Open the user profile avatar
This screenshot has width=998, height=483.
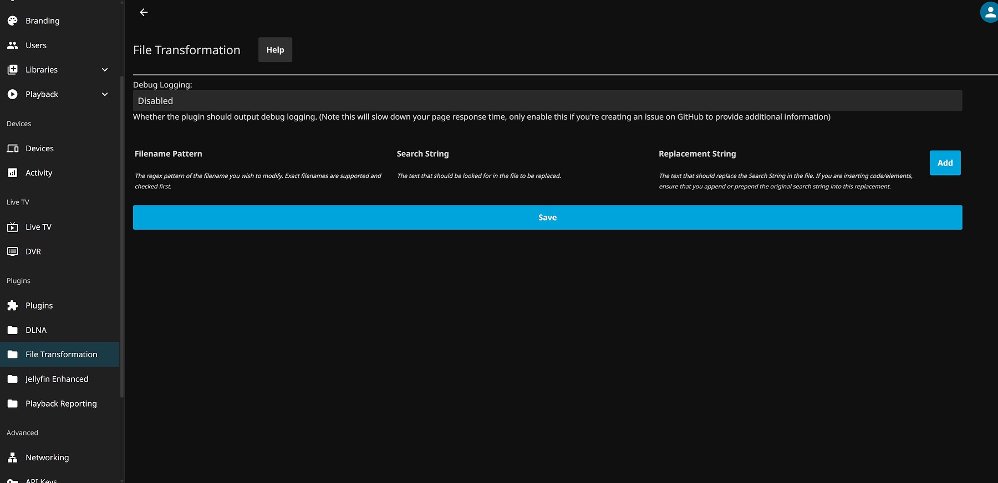[990, 12]
